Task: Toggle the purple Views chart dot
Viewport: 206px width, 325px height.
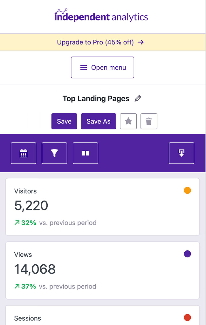Action: click(x=187, y=254)
